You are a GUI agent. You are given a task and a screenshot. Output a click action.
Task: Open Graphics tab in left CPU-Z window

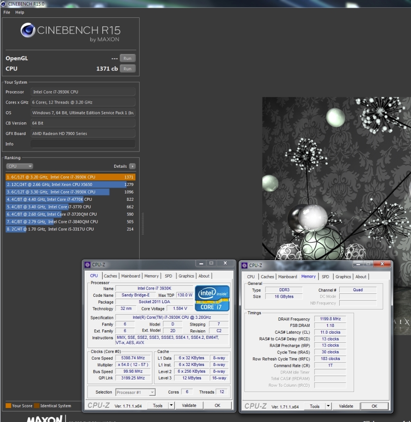[186, 276]
